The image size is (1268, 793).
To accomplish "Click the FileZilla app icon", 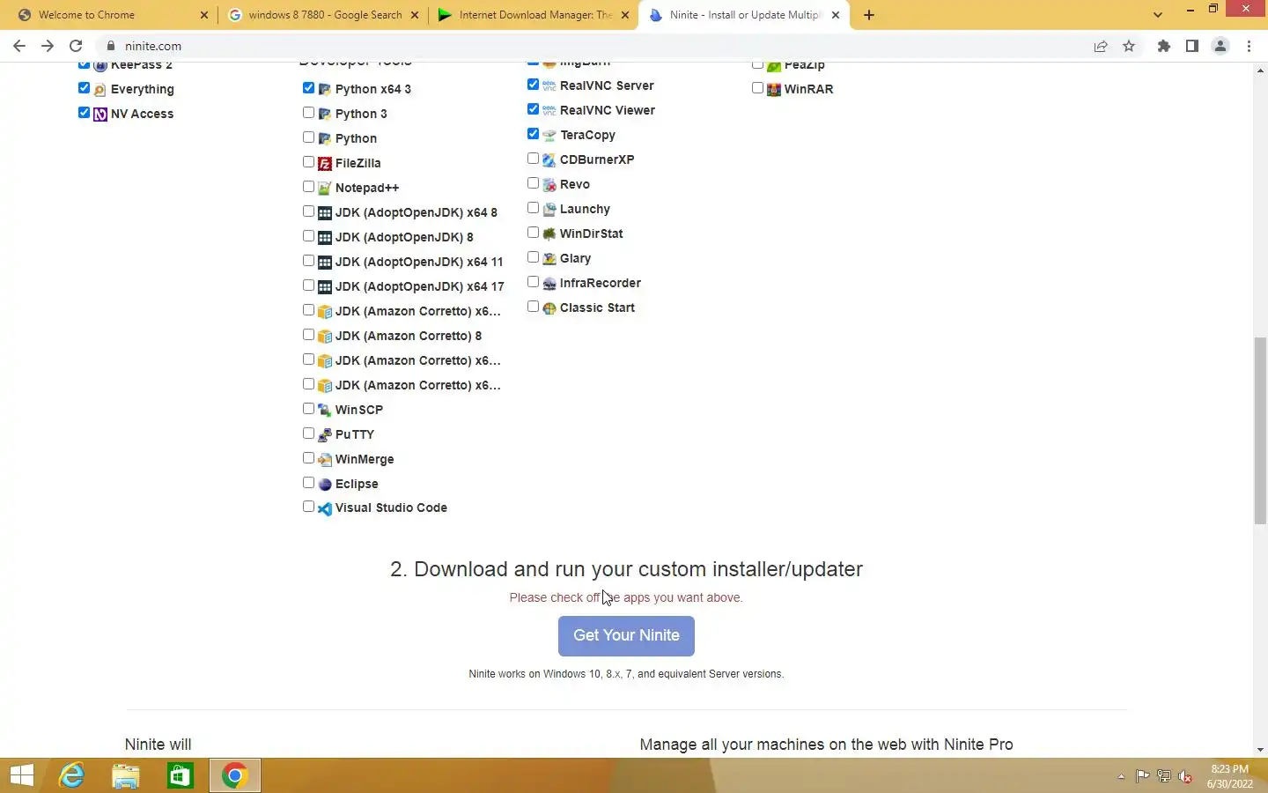I will coord(325,163).
